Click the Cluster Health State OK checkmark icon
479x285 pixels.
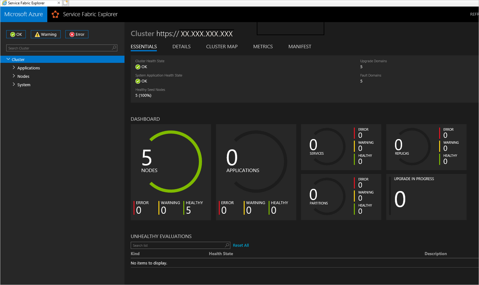tap(138, 67)
